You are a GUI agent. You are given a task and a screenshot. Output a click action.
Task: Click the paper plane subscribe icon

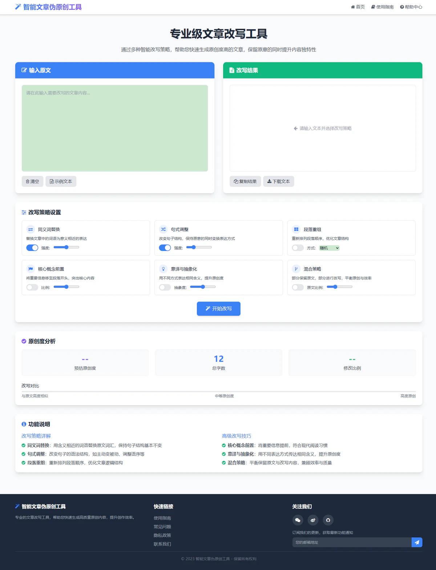click(x=417, y=542)
